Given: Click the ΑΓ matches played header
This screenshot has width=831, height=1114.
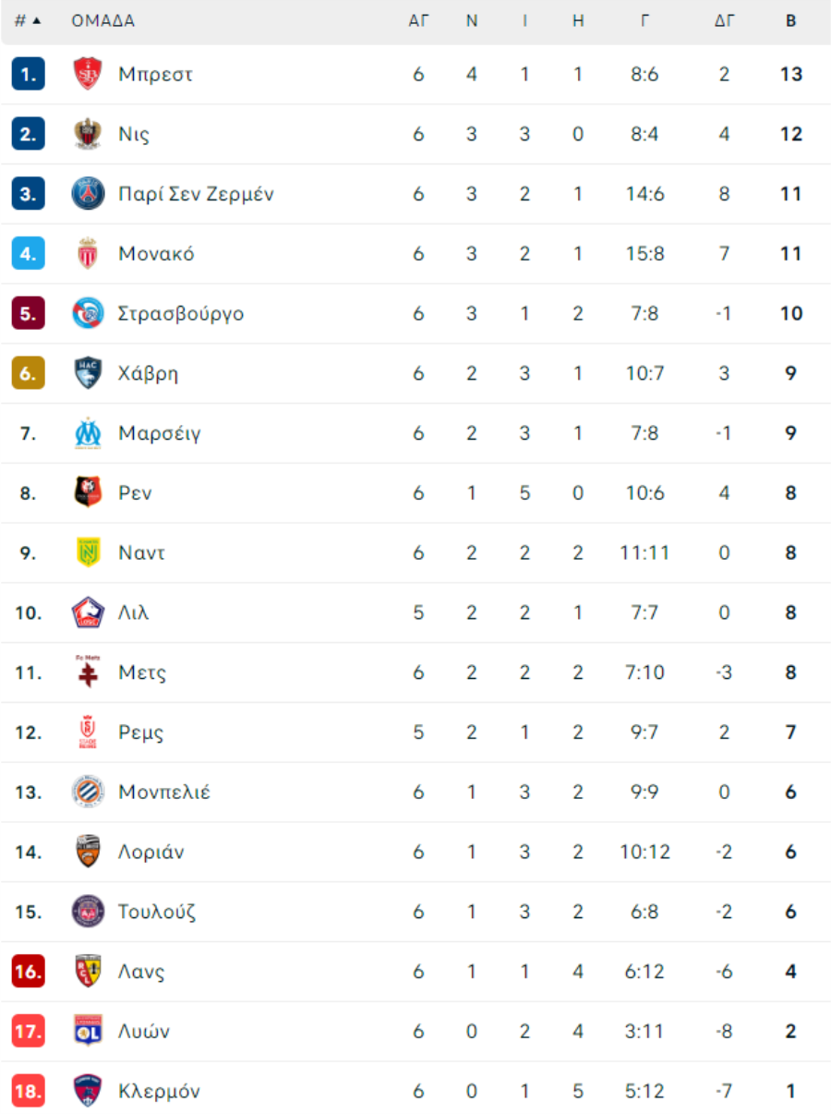Looking at the screenshot, I should pyautogui.click(x=418, y=21).
